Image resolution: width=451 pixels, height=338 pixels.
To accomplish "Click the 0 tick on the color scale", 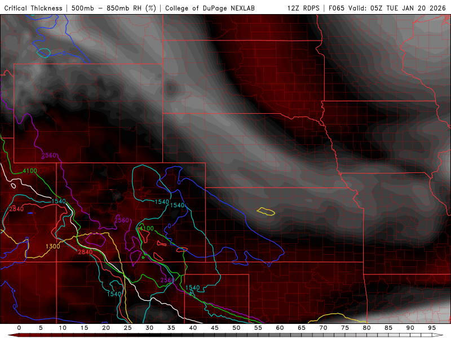I will (19, 328).
